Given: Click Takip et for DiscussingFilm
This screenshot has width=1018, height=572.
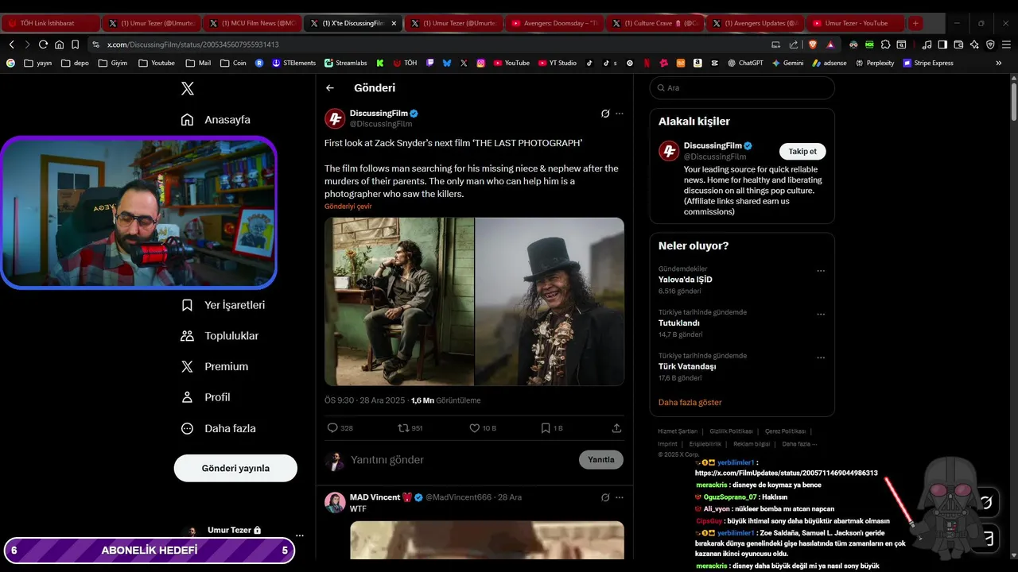Looking at the screenshot, I should click(x=802, y=151).
